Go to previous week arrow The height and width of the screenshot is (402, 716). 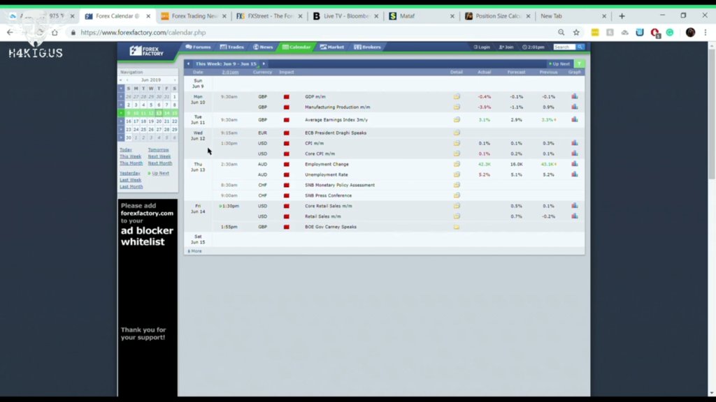click(x=188, y=64)
